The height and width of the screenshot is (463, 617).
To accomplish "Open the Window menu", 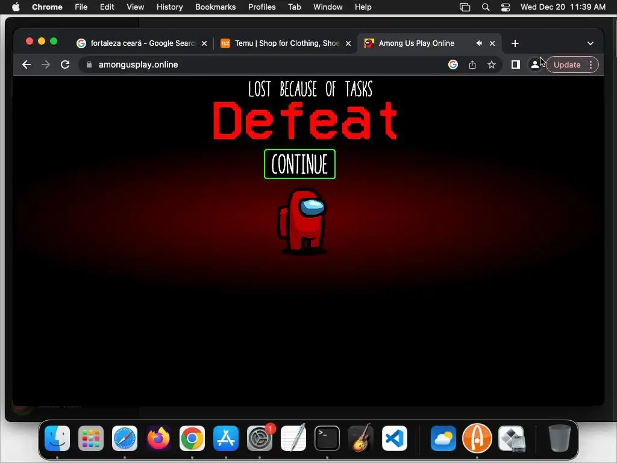I will click(328, 7).
